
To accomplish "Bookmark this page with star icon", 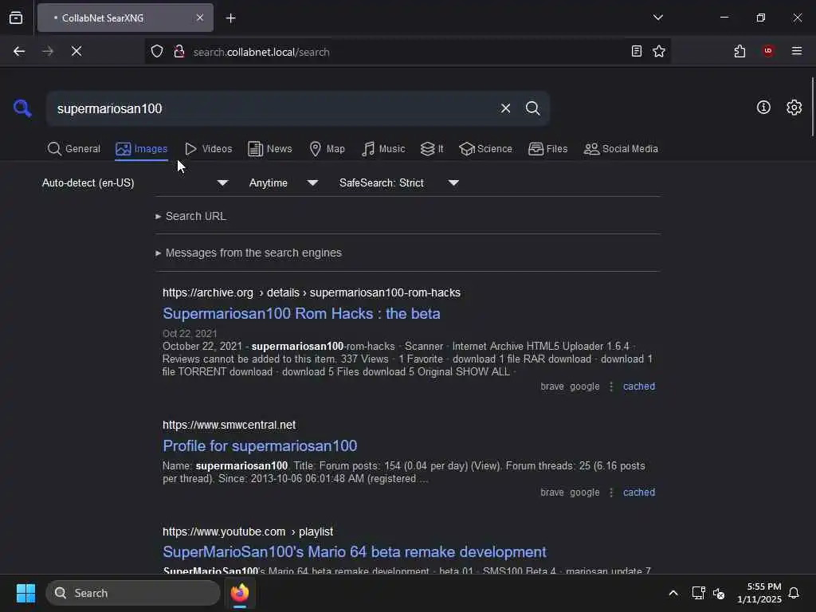I will click(659, 51).
